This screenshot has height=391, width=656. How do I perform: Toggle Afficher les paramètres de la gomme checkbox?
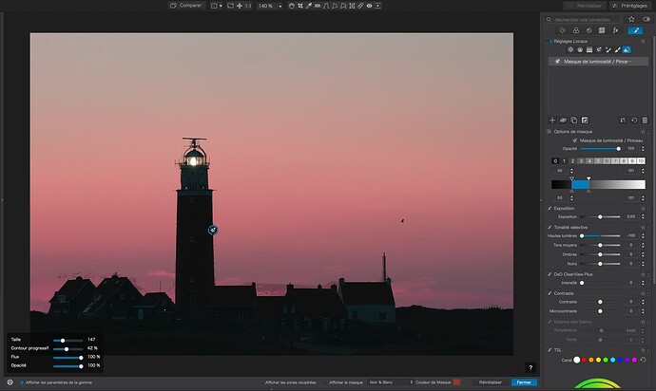(x=22, y=382)
